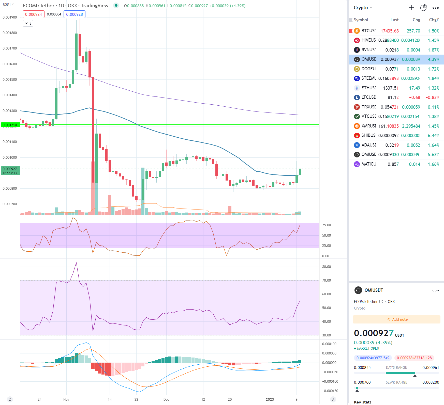Click BTCUSD last price 17435.68
Viewport: 444px width, 405px height.
coord(390,31)
